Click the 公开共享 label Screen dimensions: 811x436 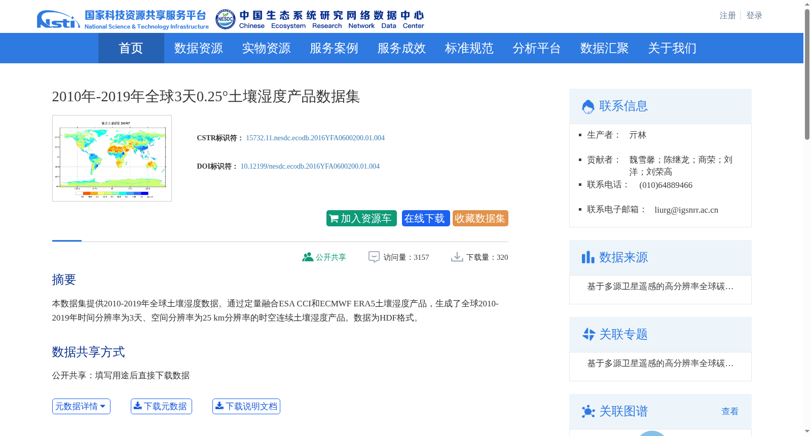pos(331,257)
